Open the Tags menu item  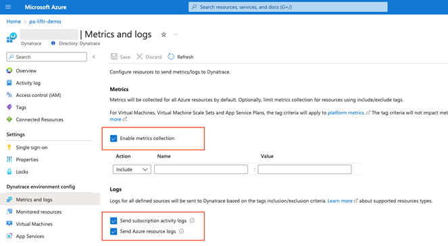[21, 107]
